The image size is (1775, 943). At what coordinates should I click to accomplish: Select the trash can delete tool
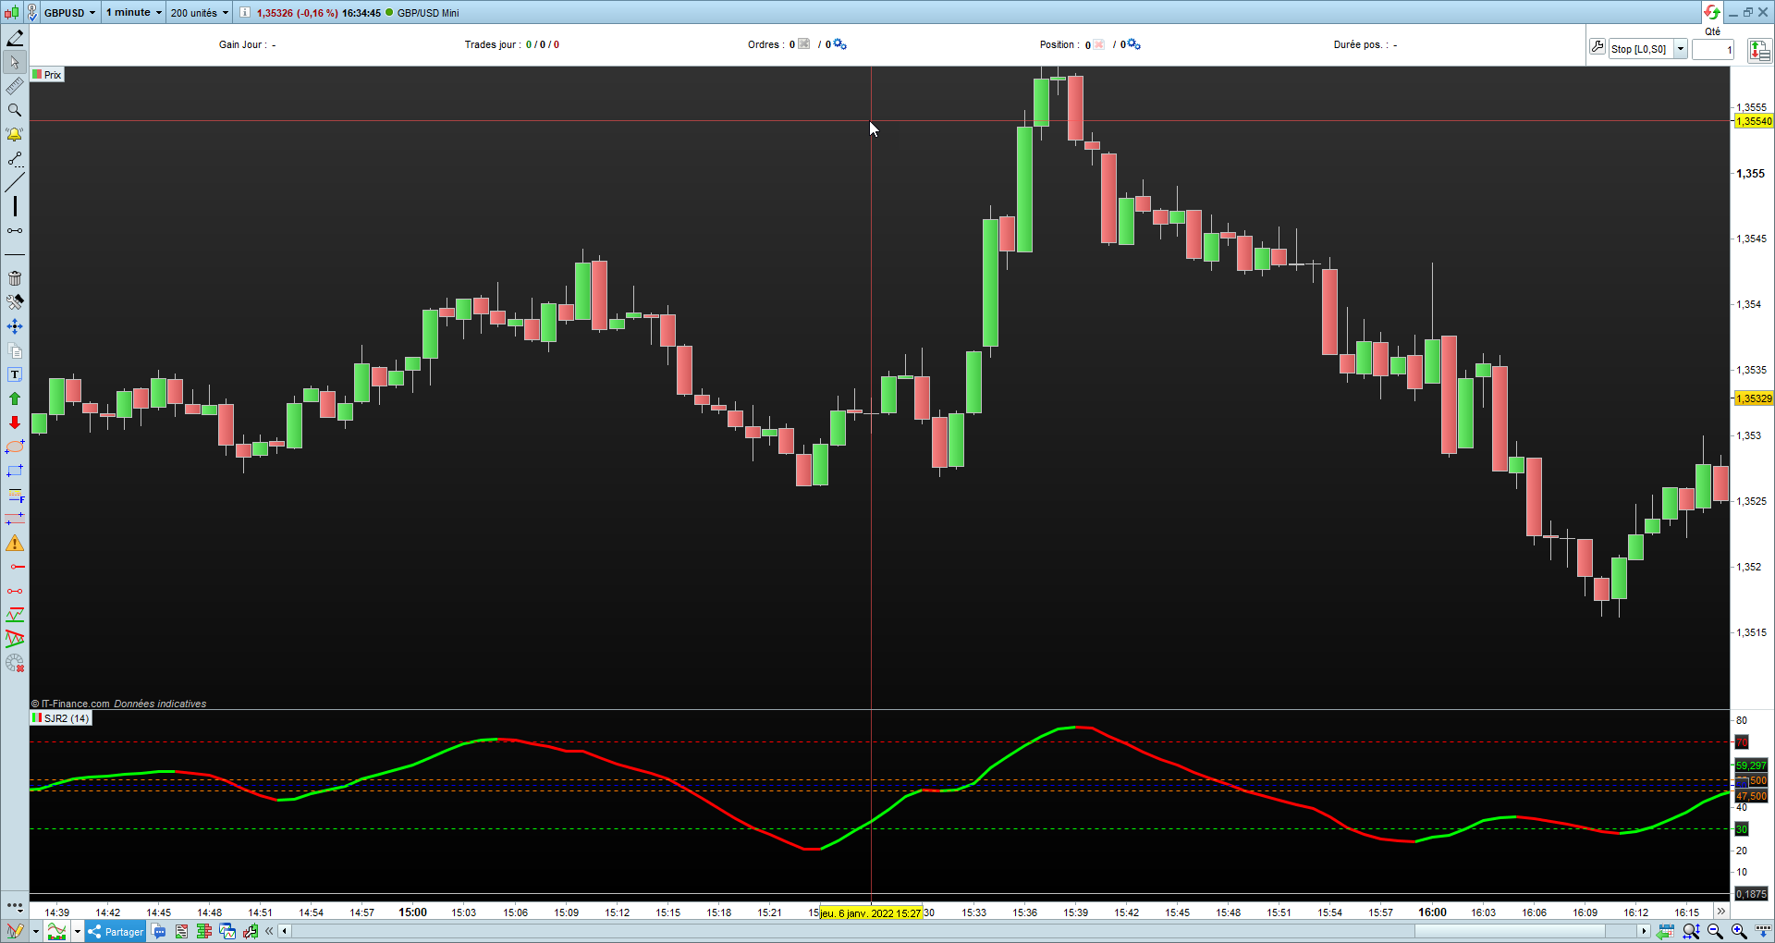pyautogui.click(x=15, y=278)
